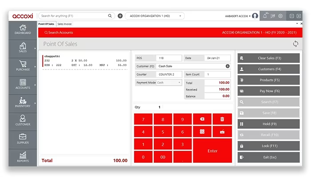Tap keypad number 9
The image size is (311, 177).
pos(183,119)
